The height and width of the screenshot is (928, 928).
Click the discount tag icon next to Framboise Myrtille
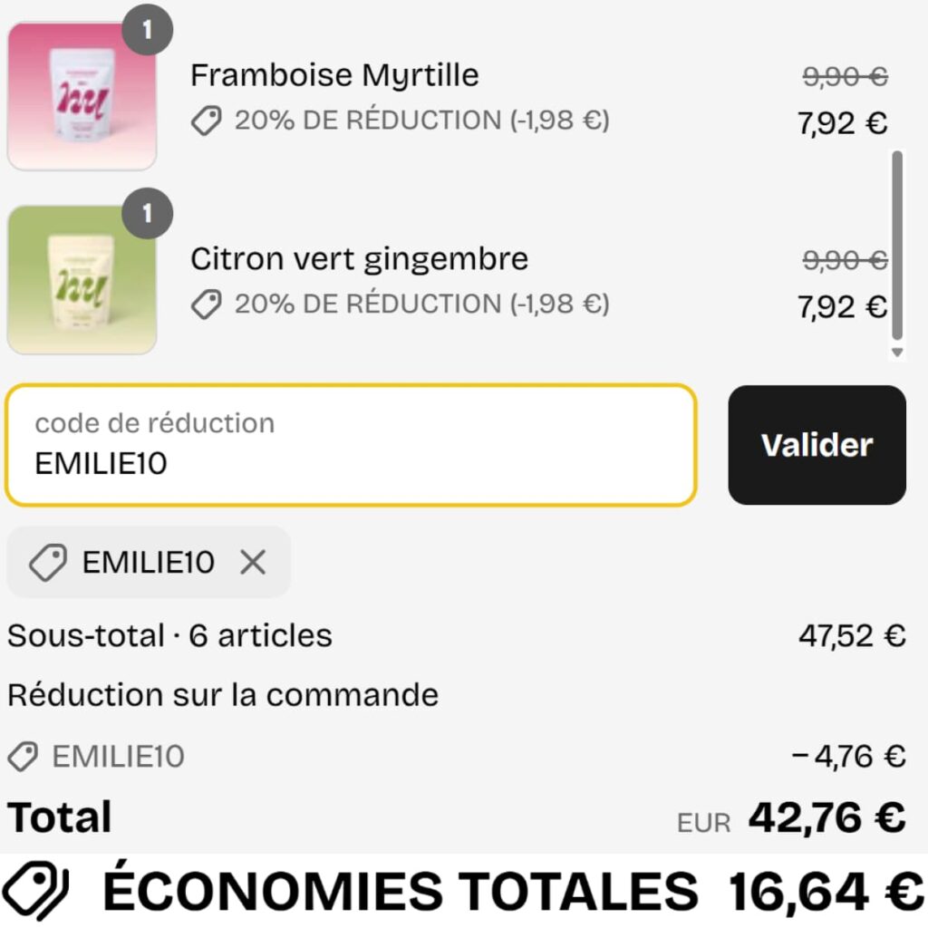tap(207, 119)
